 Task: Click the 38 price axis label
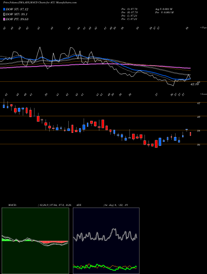click(198, 131)
